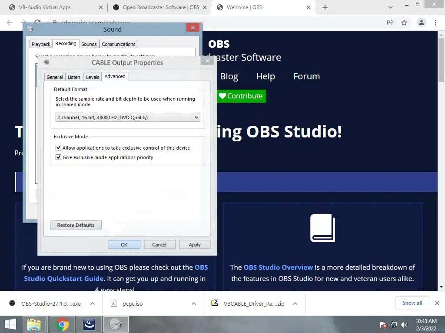Click Show all downloads

point(412,303)
